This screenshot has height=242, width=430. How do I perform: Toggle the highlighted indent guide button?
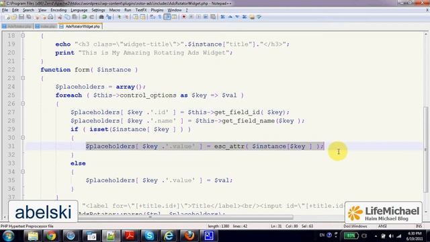pos(167,17)
